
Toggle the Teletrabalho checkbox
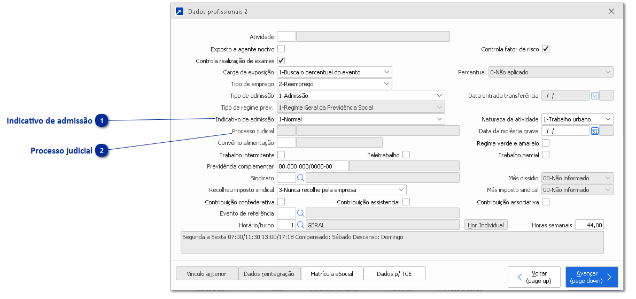pos(406,155)
